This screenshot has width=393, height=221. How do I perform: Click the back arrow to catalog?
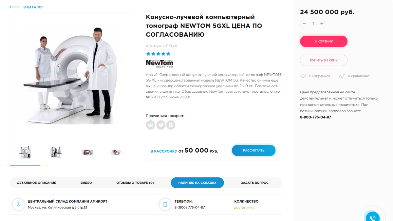click(x=15, y=7)
